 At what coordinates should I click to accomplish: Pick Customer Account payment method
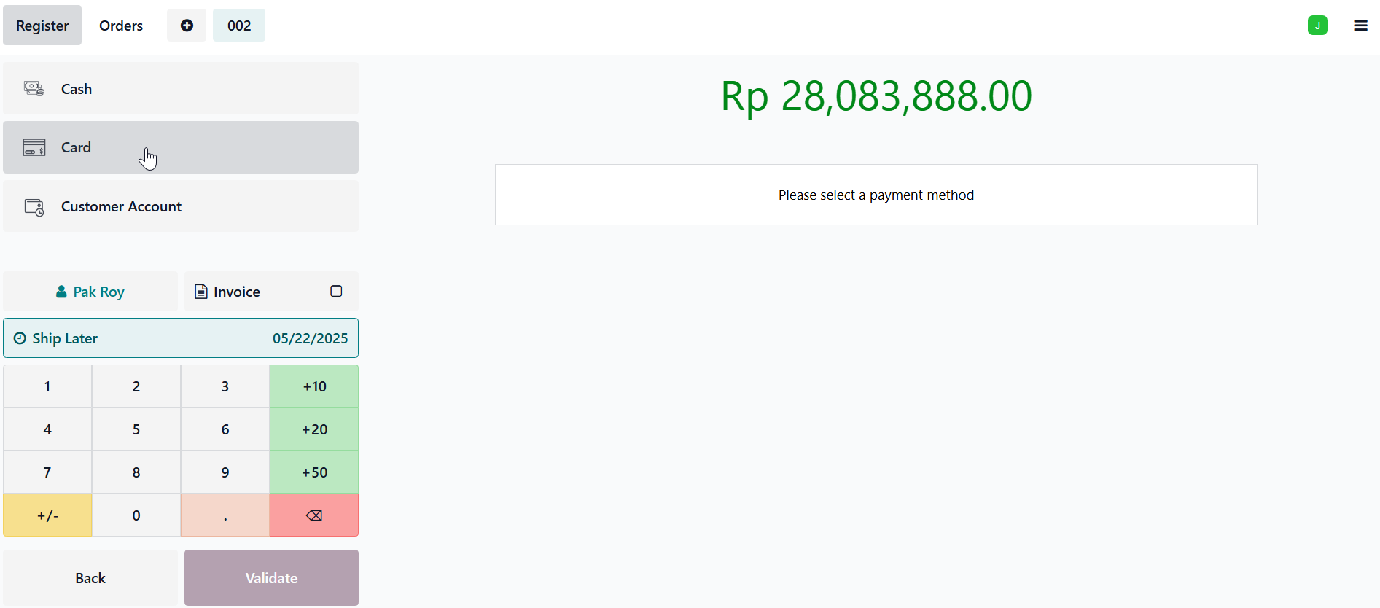180,206
